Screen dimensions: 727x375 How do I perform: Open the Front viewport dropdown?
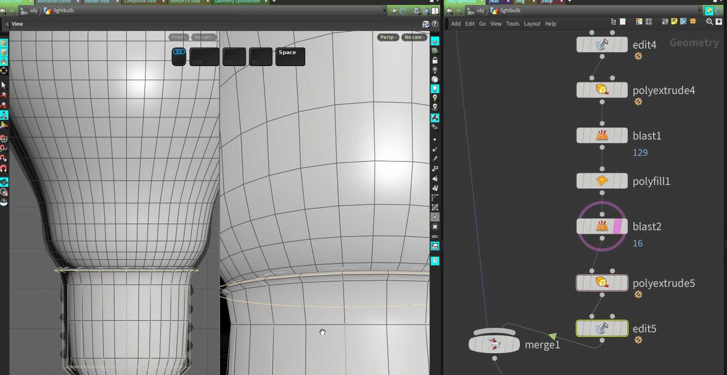(179, 37)
